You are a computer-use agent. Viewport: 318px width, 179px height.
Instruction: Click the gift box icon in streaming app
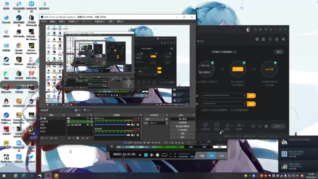[257, 39]
